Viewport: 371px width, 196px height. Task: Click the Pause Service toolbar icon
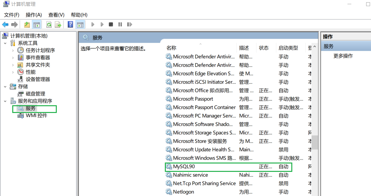click(x=120, y=24)
